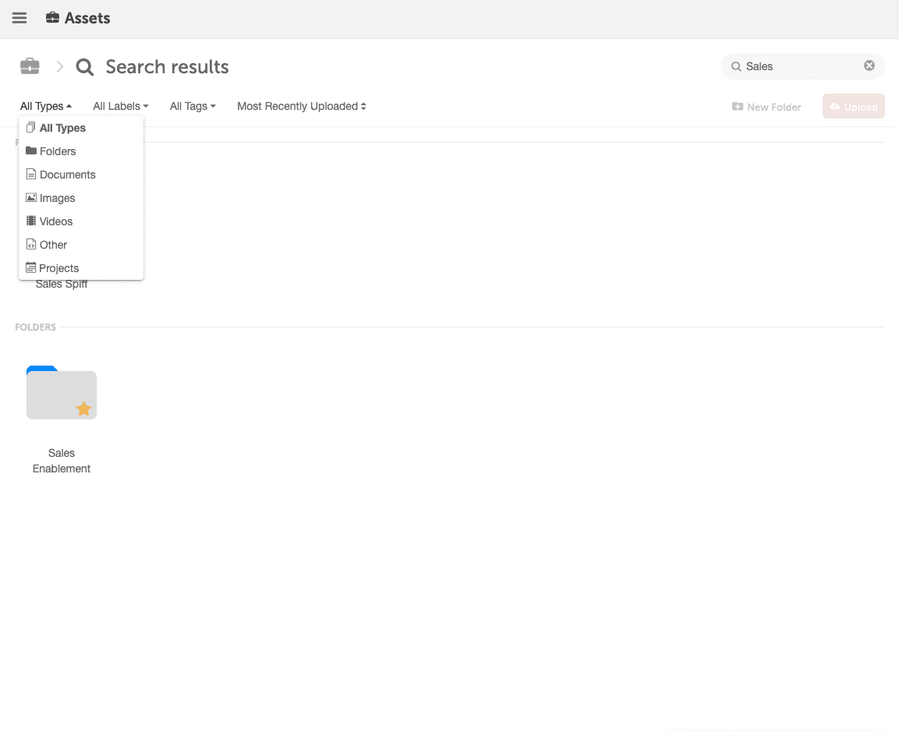Filter results by Videos
The width and height of the screenshot is (899, 732).
81,221
